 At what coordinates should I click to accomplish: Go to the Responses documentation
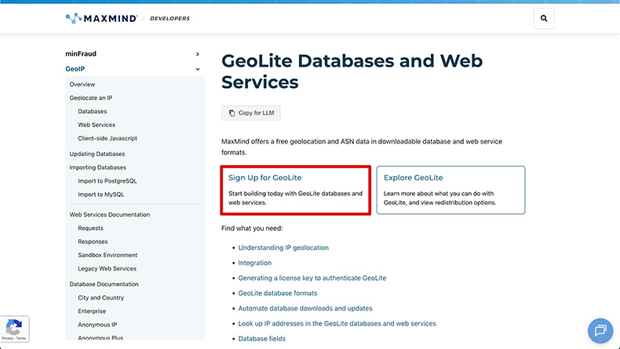(93, 242)
